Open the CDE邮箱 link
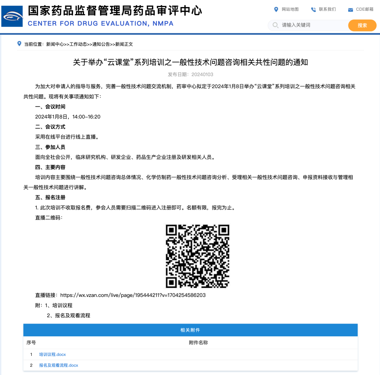Viewport: 380px width, 375px height. coord(364,9)
